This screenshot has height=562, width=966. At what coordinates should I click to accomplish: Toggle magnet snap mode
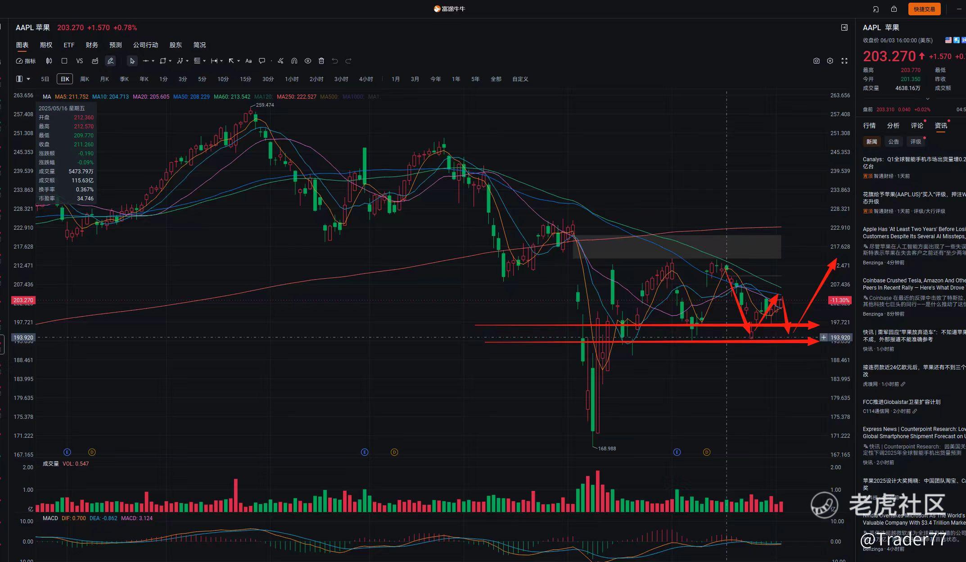click(294, 61)
